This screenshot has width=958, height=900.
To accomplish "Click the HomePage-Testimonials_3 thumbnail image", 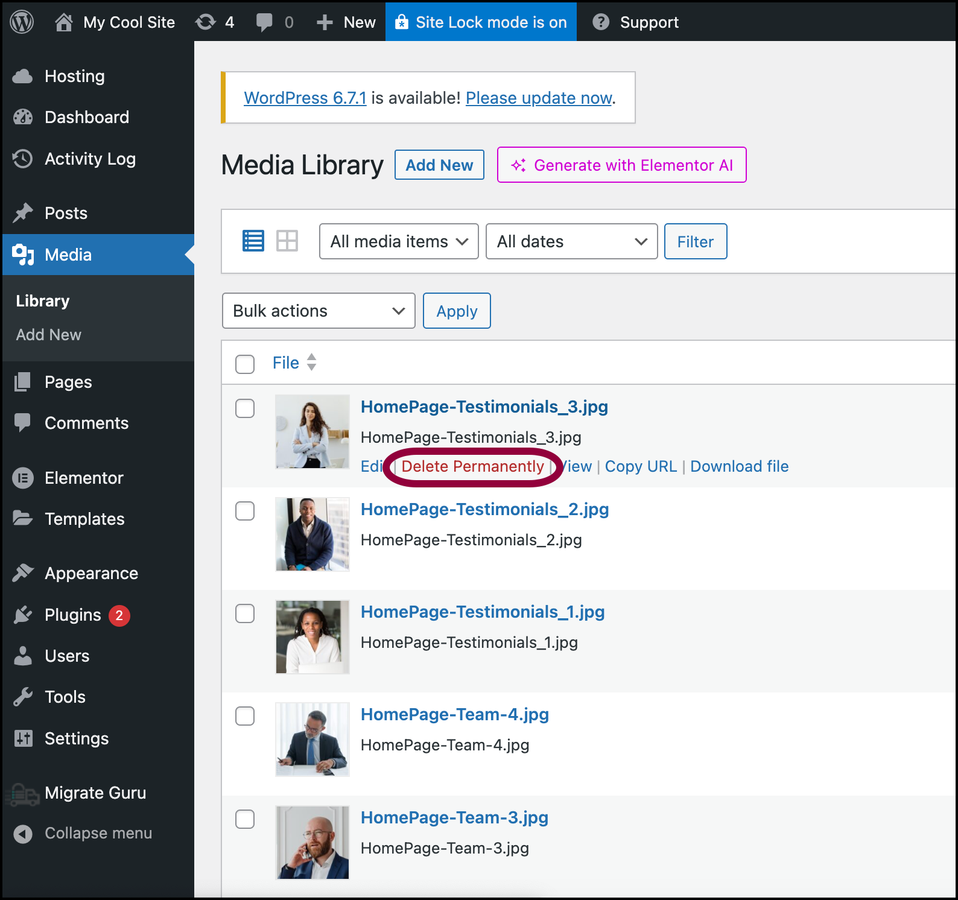I will pyautogui.click(x=312, y=431).
